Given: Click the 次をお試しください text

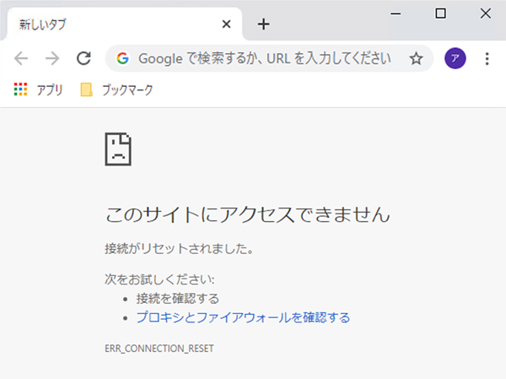Looking at the screenshot, I should click(159, 279).
